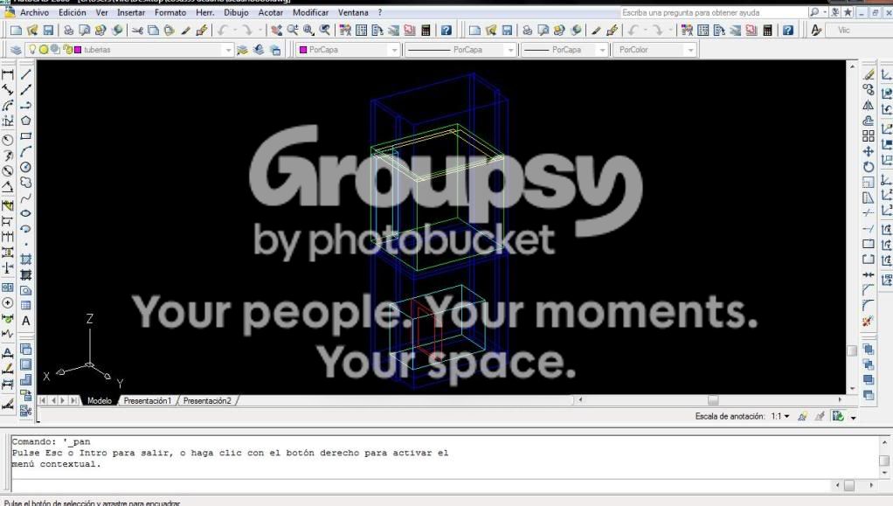Click the drawing area horizontal scrollbar thumb

click(713, 400)
